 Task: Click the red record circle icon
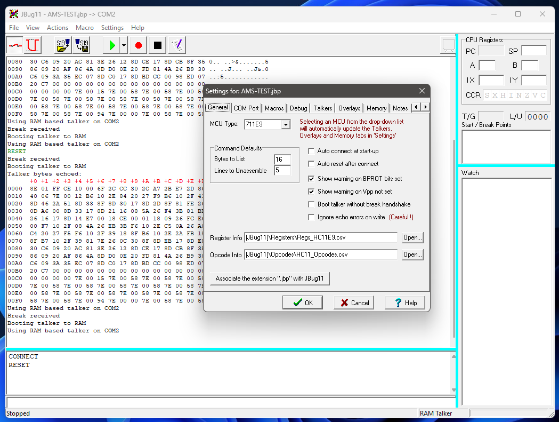coord(139,46)
